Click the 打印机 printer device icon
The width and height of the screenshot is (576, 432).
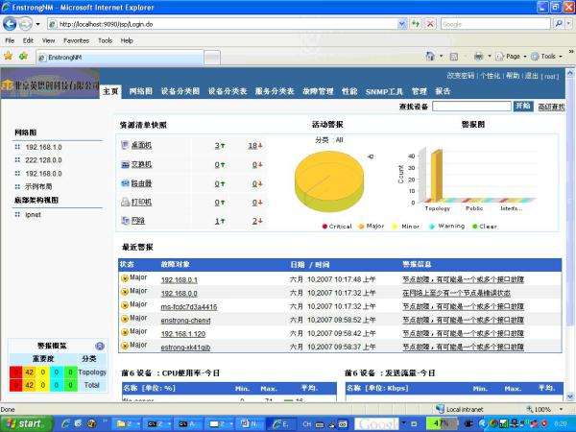(125, 202)
